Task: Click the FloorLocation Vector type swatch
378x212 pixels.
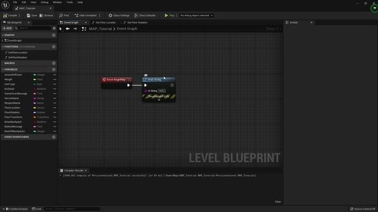Action: (x=34, y=108)
